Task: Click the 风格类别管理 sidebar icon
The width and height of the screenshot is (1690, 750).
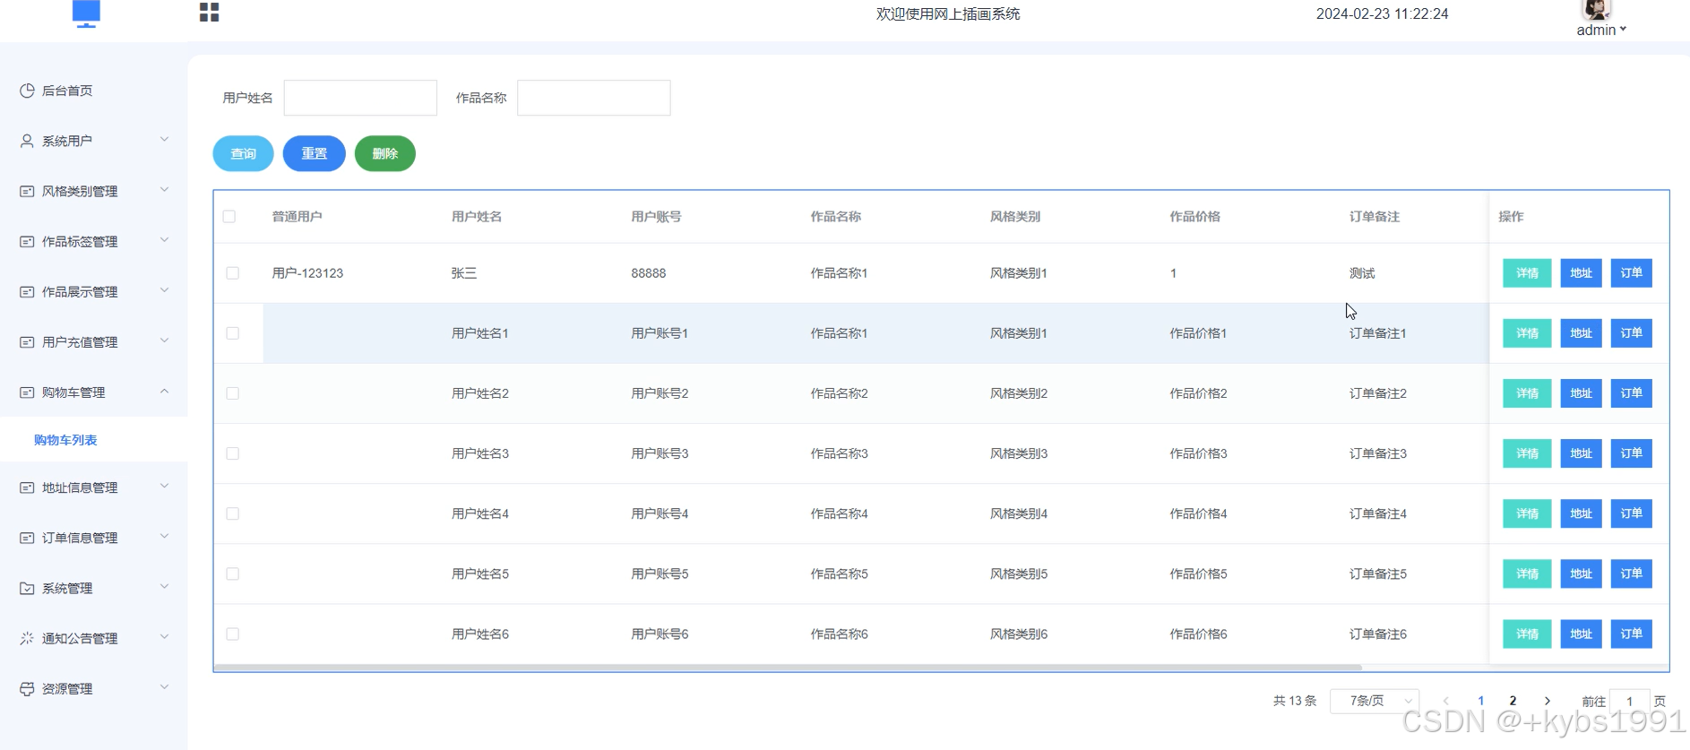Action: (x=27, y=191)
